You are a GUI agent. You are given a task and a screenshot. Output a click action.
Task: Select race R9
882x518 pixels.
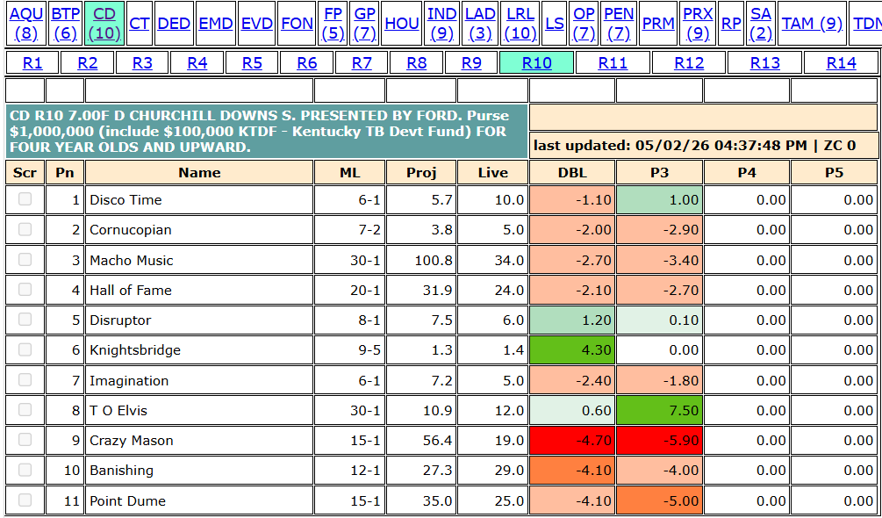(471, 62)
